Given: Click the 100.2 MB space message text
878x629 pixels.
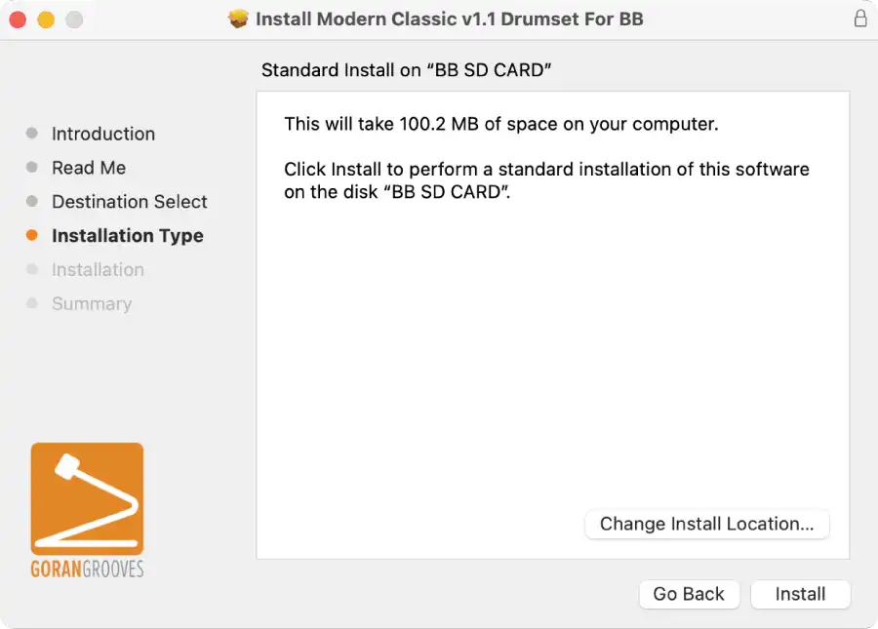Looking at the screenshot, I should 501,124.
